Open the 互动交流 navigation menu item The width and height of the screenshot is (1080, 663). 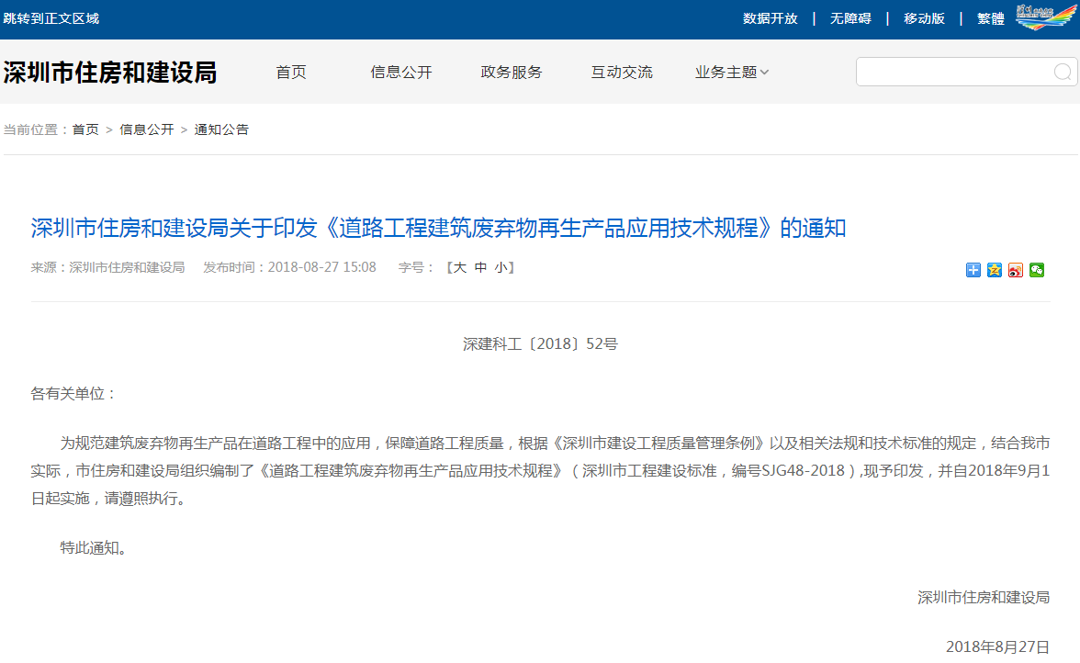(621, 73)
